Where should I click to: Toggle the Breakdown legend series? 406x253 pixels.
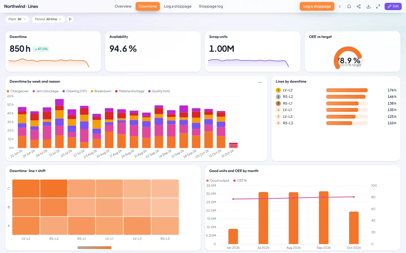101,91
